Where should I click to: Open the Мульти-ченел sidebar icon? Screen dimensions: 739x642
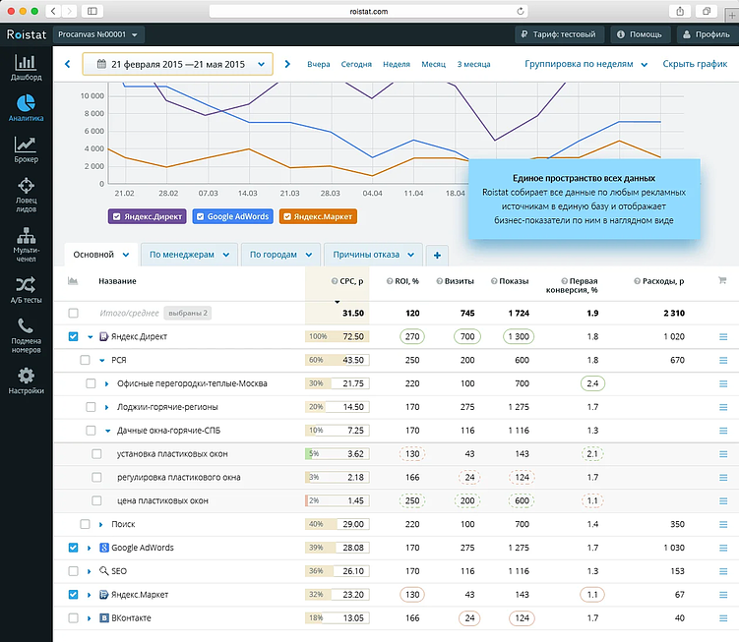26,242
